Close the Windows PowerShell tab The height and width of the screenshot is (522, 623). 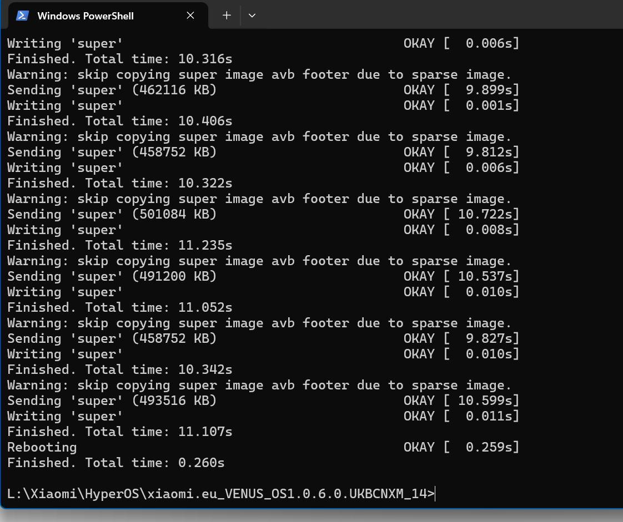(190, 16)
